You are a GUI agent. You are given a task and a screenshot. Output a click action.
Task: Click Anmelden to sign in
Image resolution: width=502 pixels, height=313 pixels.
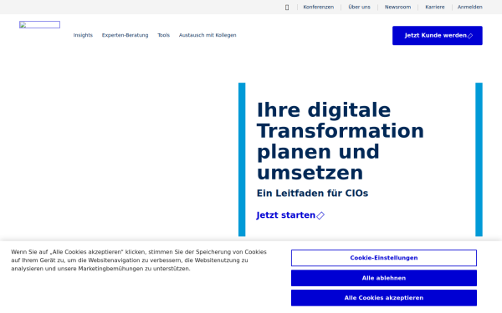[x=469, y=7]
